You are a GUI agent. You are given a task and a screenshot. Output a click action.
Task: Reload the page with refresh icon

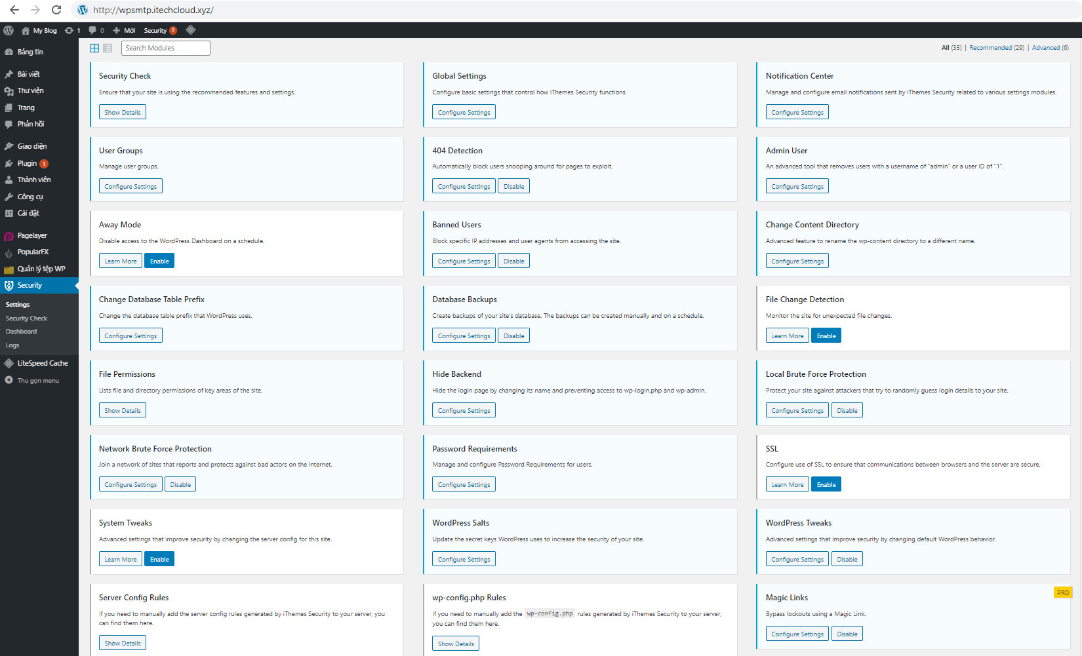56,10
